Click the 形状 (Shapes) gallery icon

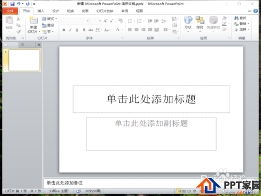coord(188,20)
